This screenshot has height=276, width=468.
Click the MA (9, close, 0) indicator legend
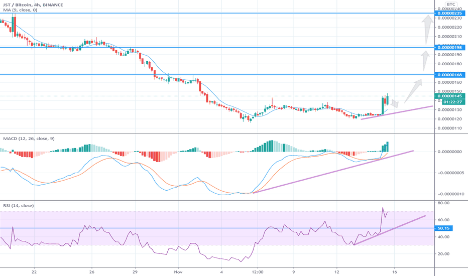(20, 10)
